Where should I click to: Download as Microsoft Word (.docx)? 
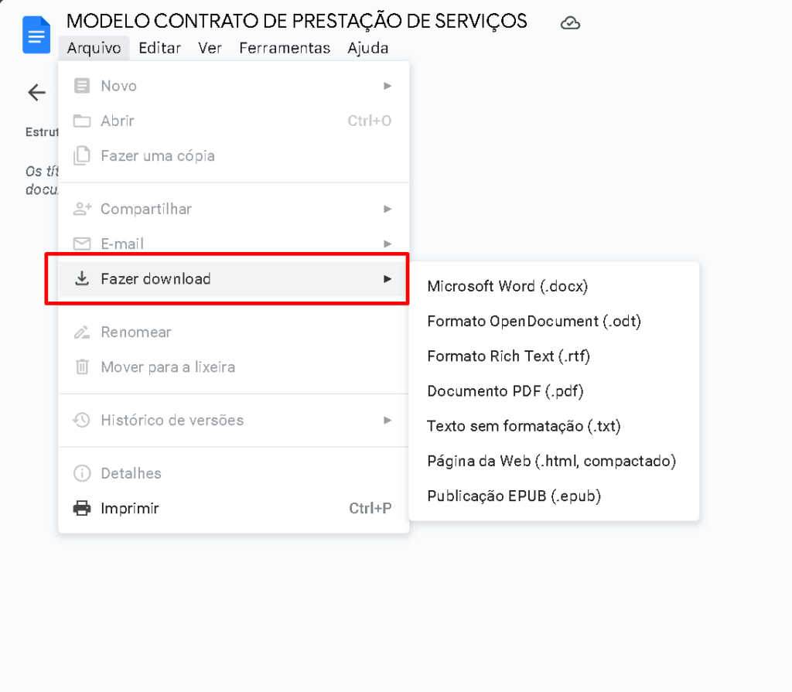507,286
